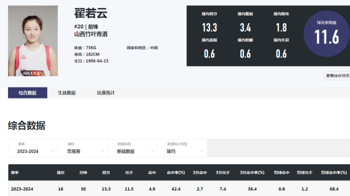Viewport: 350px width, 196px height.
Task: Expand the 赛季 2023-2024 dropdown
Action: pyautogui.click(x=33, y=148)
